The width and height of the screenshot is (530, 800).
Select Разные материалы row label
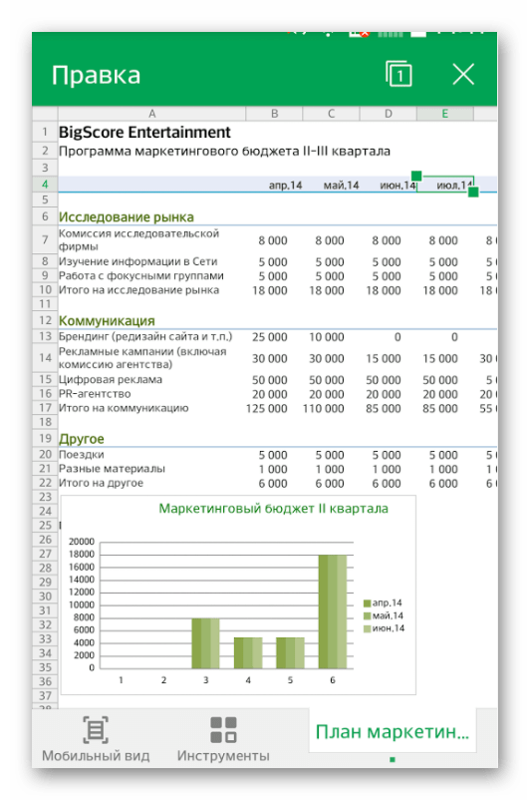click(x=113, y=469)
